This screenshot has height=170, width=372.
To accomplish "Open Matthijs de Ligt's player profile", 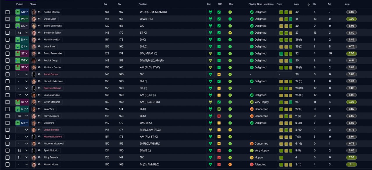I will click(52, 40).
